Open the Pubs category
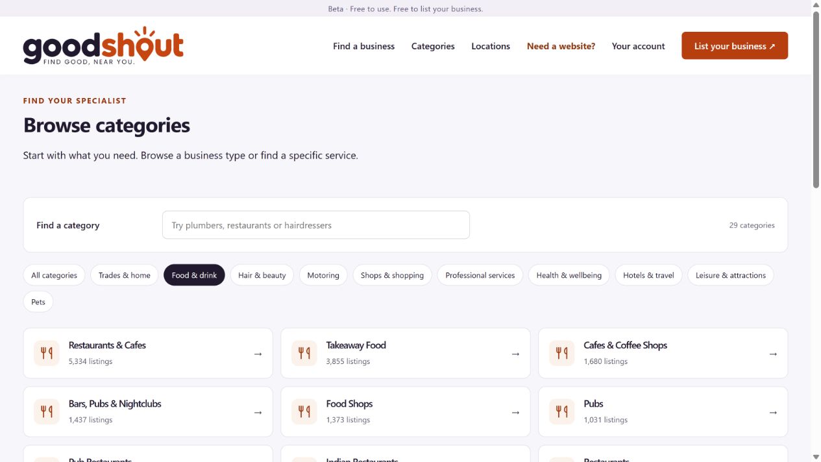This screenshot has width=821, height=462. tap(663, 411)
